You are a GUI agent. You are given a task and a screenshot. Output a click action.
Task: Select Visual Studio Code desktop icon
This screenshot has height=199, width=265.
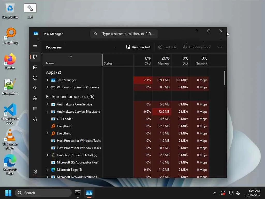pos(10,114)
